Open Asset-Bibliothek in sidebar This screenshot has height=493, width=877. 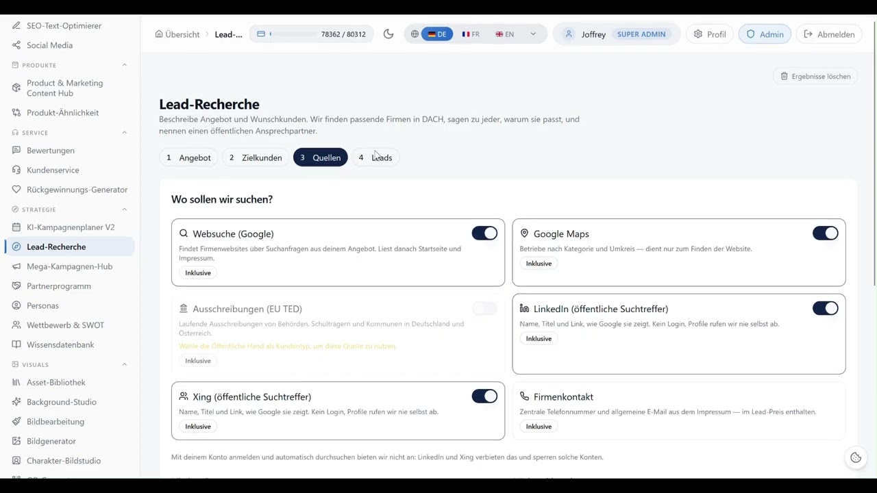click(x=56, y=383)
